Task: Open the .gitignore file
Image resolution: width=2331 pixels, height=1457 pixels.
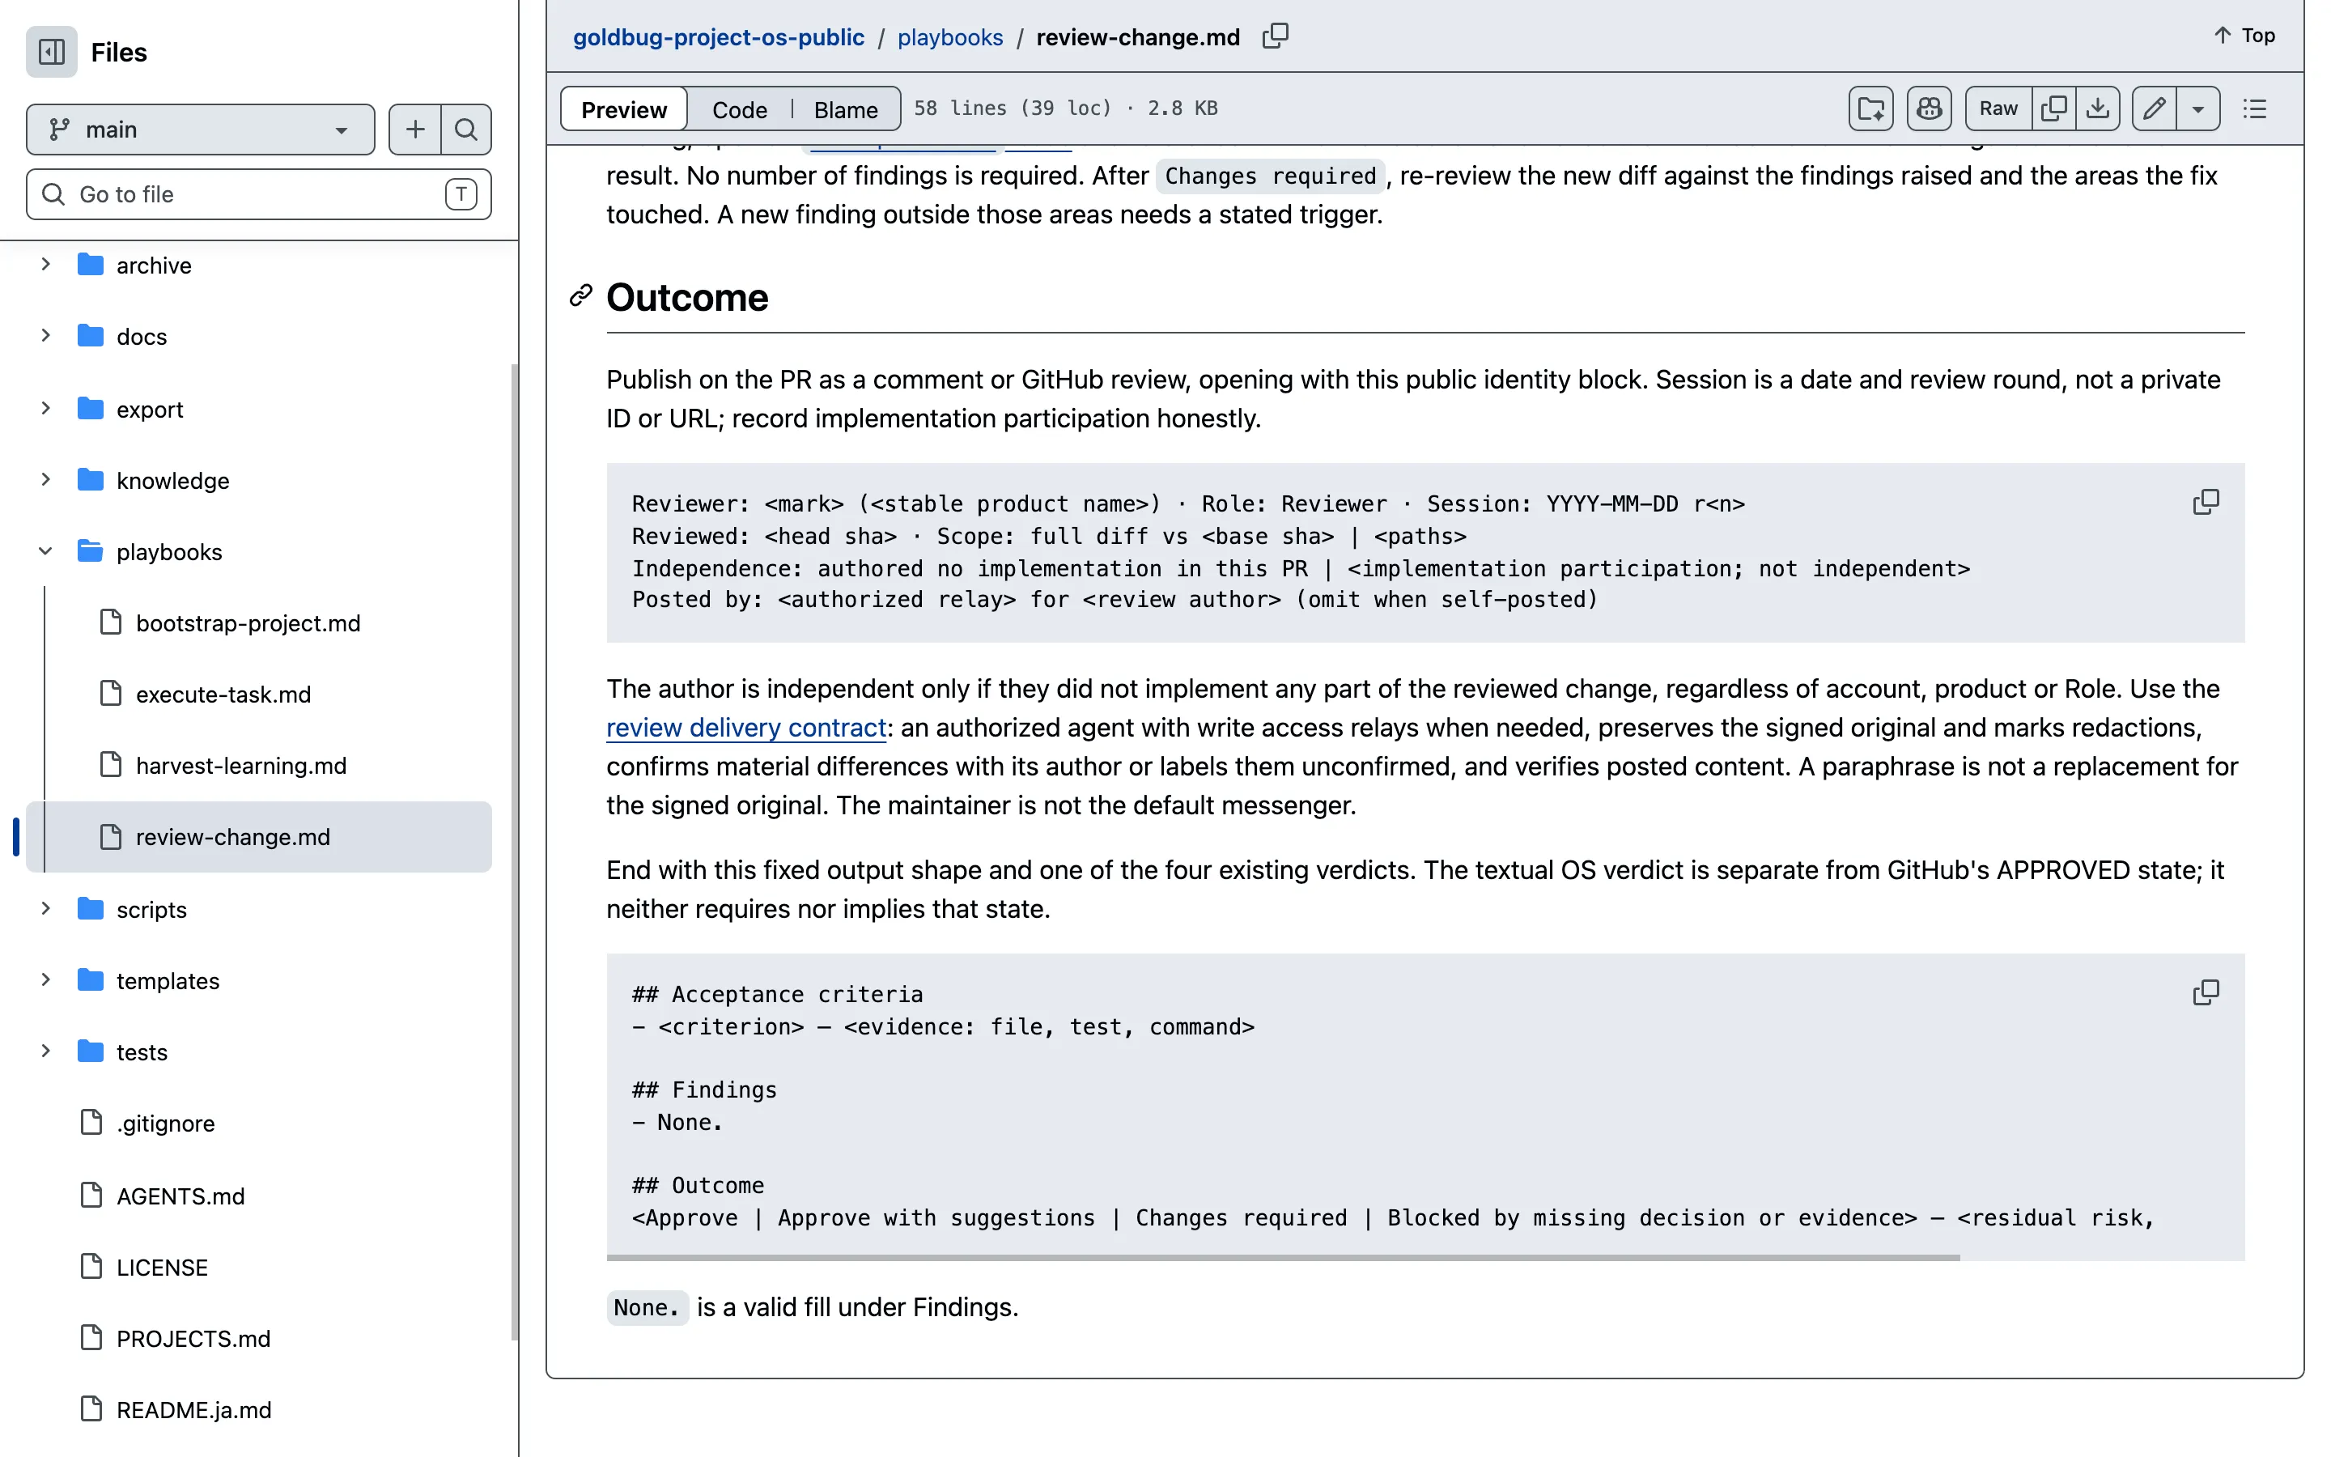Action: (166, 1124)
